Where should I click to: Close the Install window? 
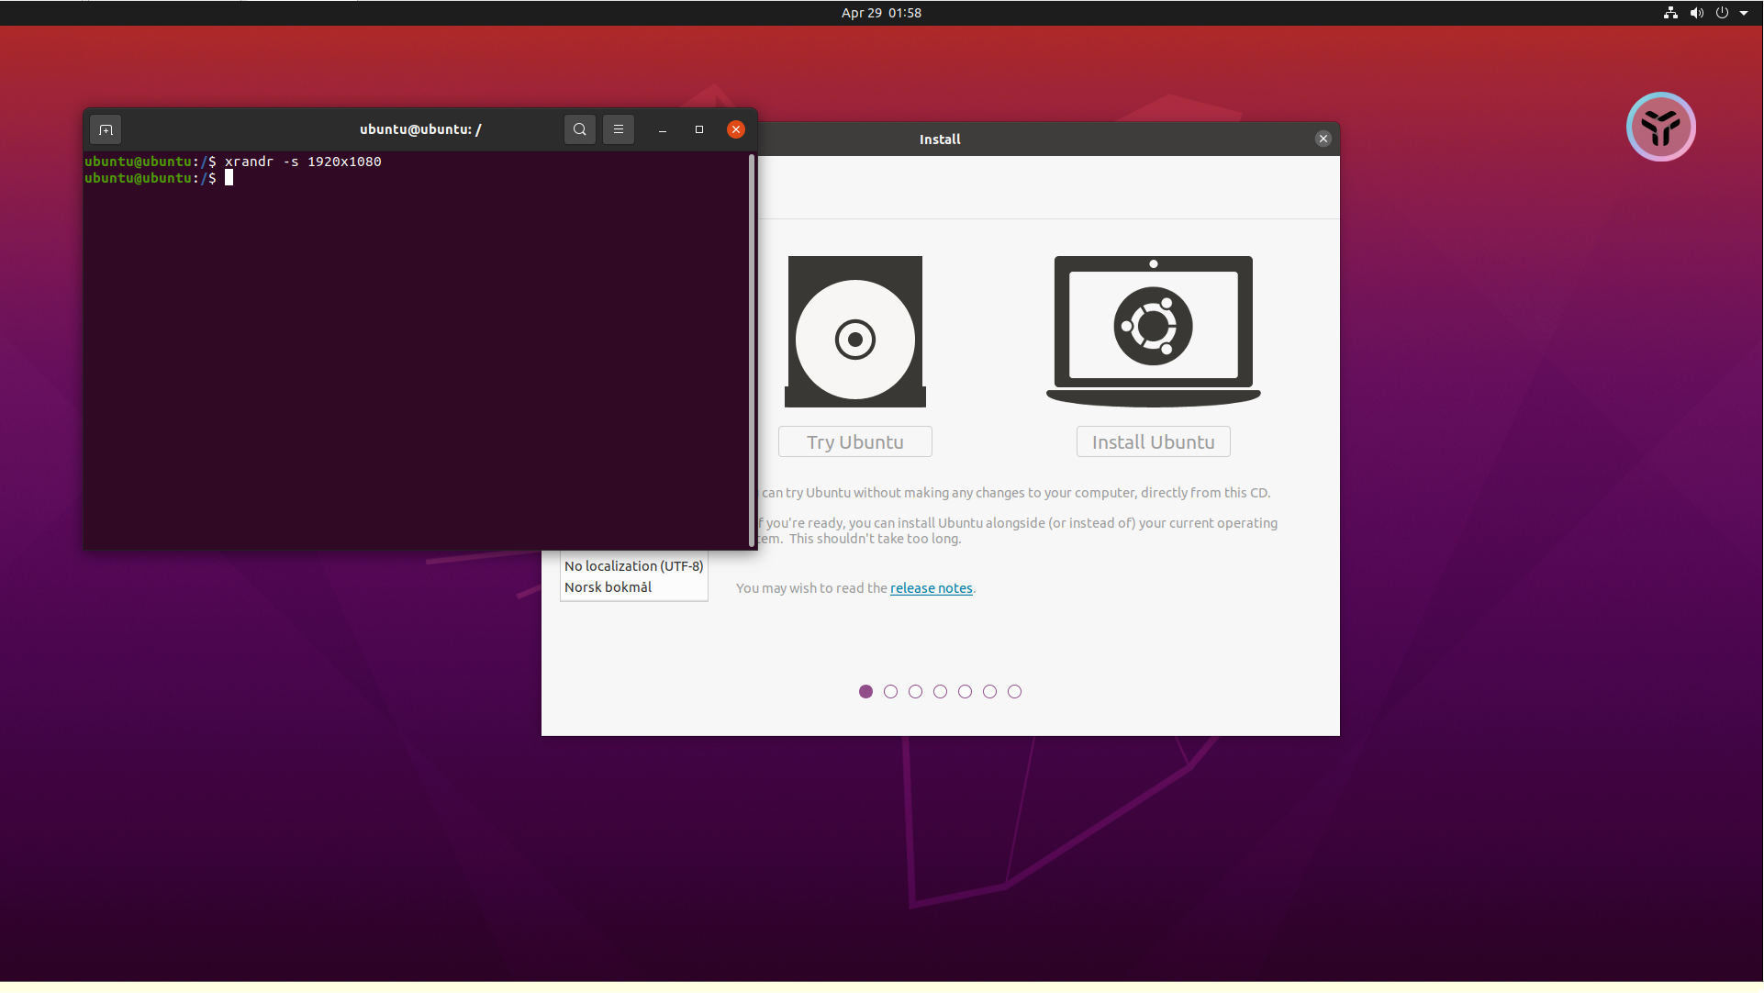point(1323,139)
